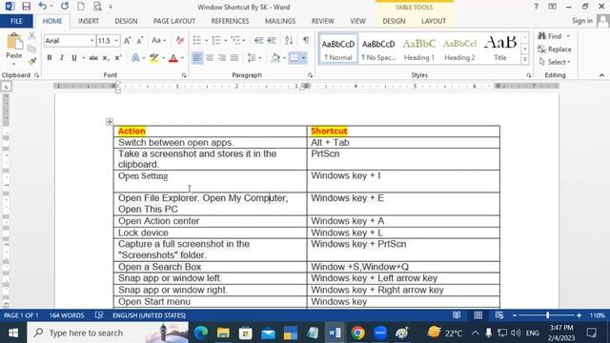Image resolution: width=610 pixels, height=343 pixels.
Task: Switch to the PAGE LAYOUT tab
Action: click(x=174, y=21)
